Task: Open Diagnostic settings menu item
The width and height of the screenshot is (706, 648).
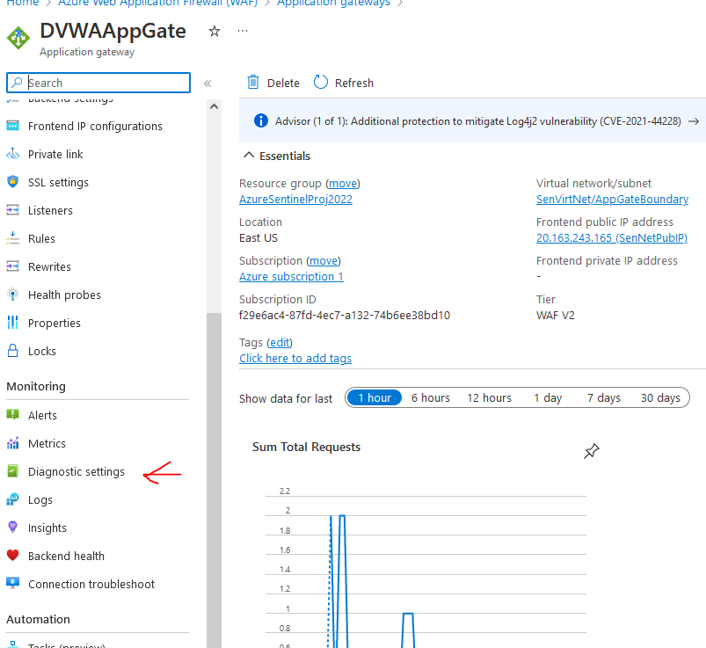Action: coord(76,471)
